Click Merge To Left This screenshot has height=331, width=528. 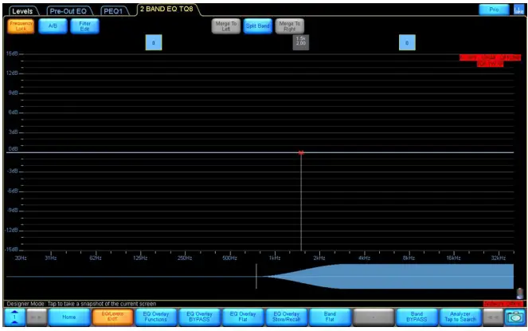[x=226, y=26]
